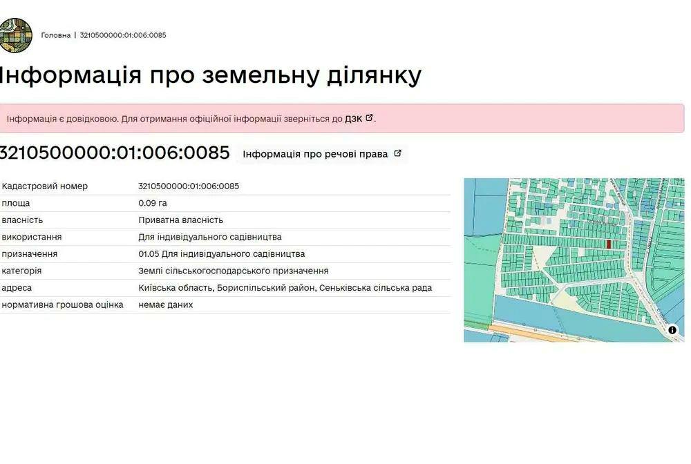Click the власність row label
The height and width of the screenshot is (464, 691).
22,220
